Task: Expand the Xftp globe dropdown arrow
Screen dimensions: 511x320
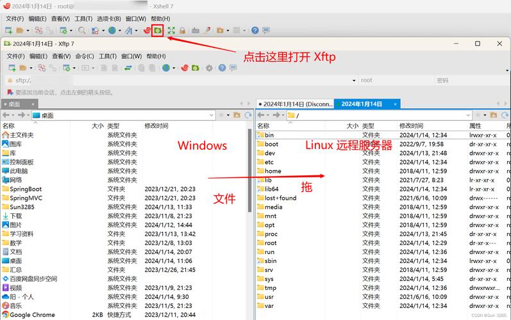Action: coord(174,68)
